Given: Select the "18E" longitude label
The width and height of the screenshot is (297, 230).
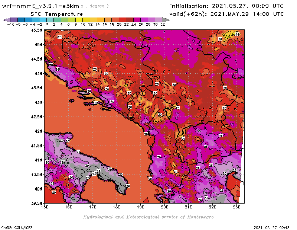Looking at the screenshot, I should click(117, 207).
